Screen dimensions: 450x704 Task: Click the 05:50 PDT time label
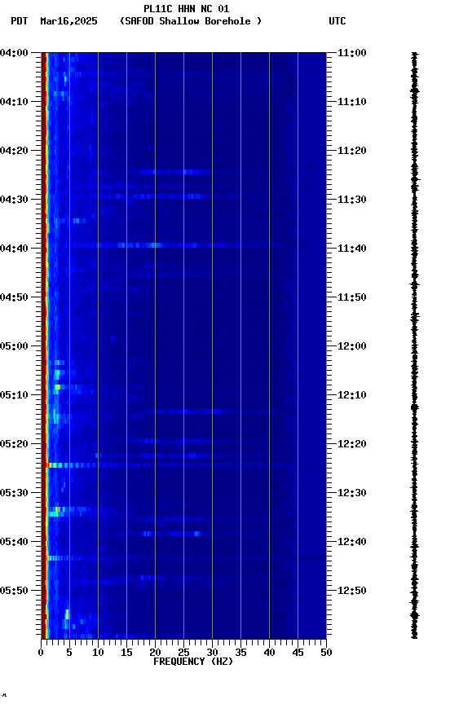(14, 591)
